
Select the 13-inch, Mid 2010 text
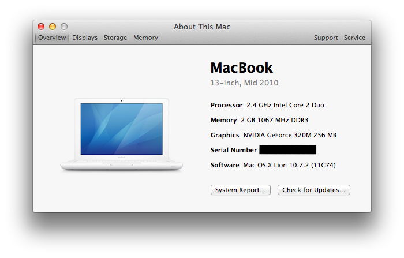(244, 83)
